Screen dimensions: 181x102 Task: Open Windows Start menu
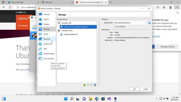click(x=66, y=99)
